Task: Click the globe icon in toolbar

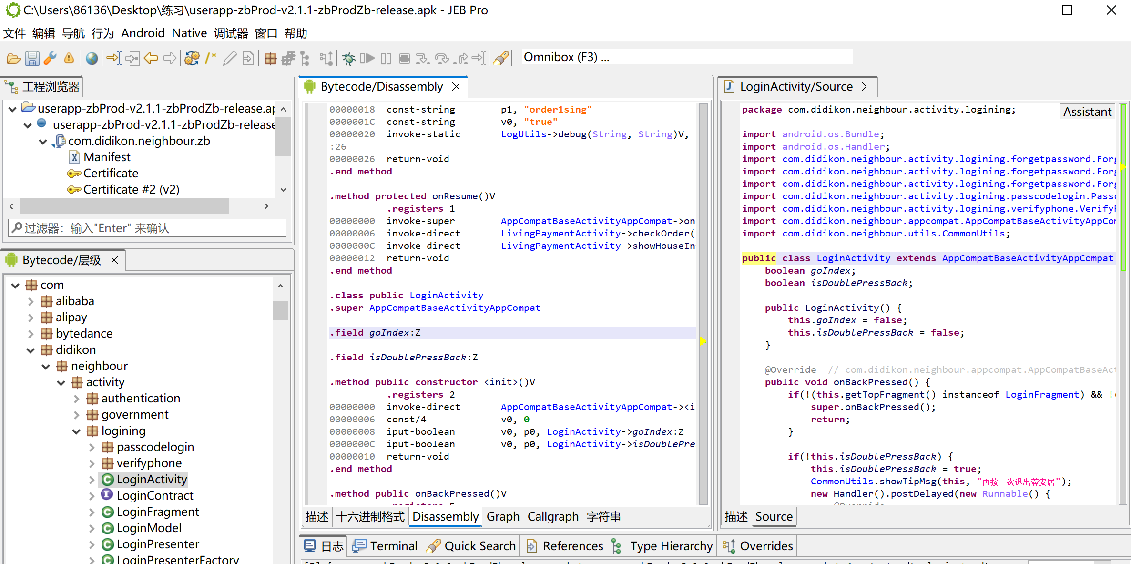Action: tap(92, 58)
